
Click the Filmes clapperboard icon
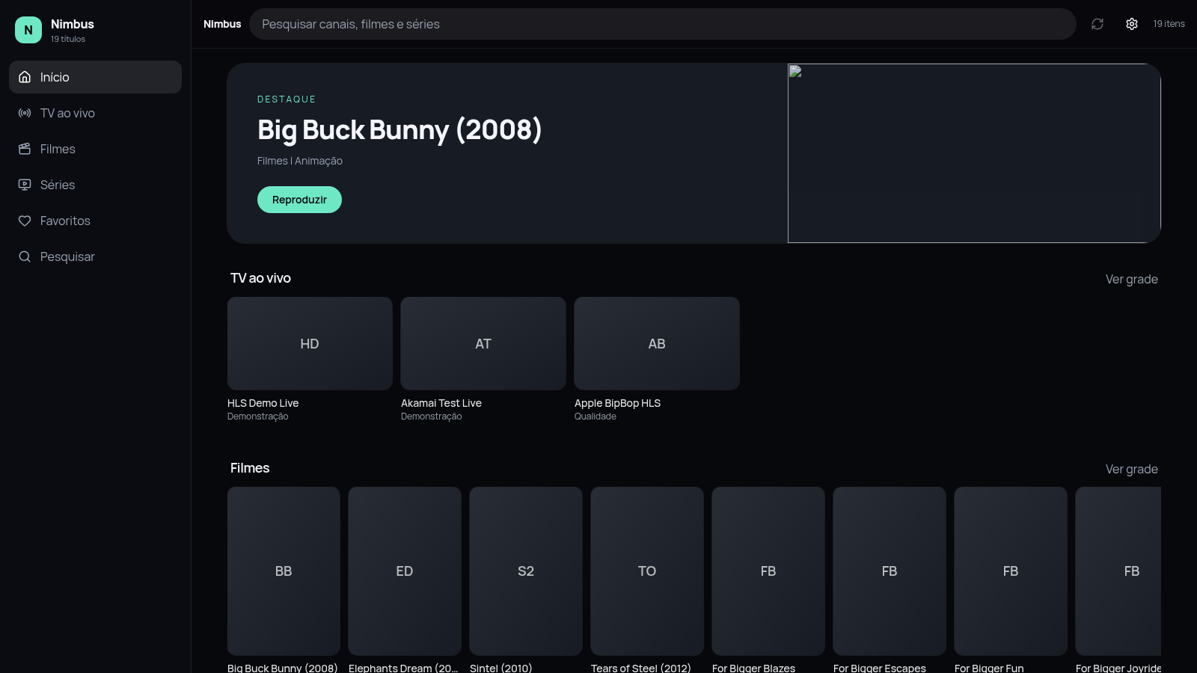click(x=25, y=149)
